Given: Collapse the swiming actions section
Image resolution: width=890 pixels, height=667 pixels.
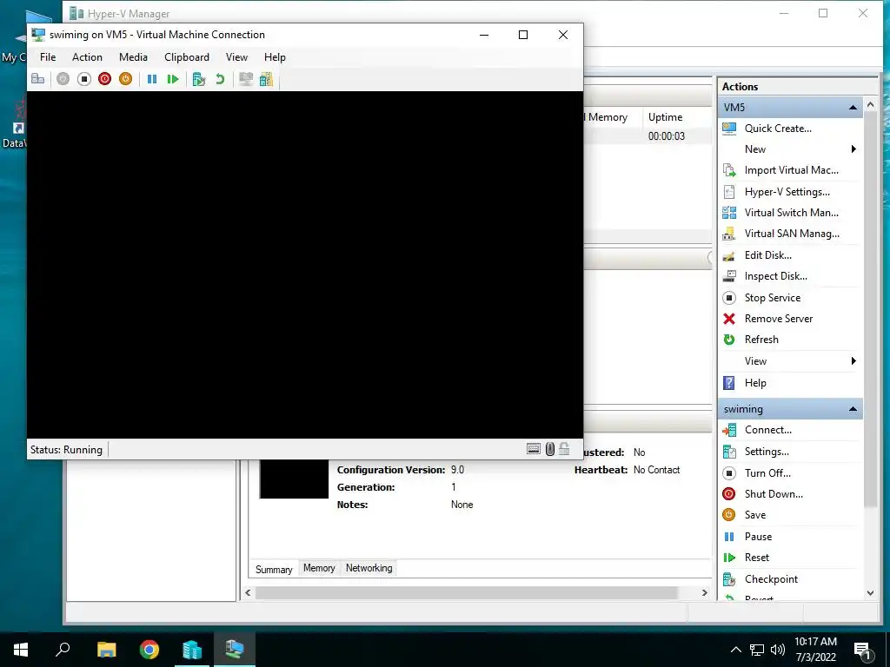Looking at the screenshot, I should pos(853,409).
